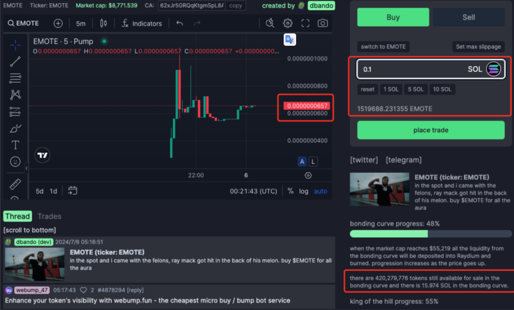Select the text annotation tool

pyautogui.click(x=15, y=145)
